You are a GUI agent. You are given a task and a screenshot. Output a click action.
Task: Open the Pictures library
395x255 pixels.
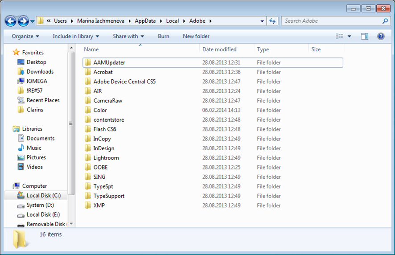point(36,157)
